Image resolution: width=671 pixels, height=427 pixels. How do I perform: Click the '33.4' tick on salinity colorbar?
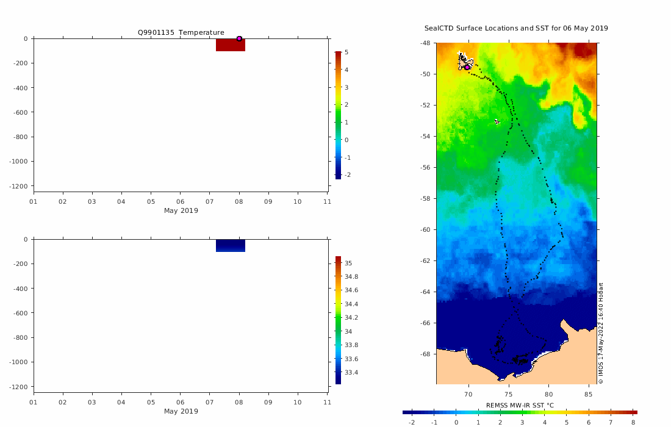coord(351,372)
